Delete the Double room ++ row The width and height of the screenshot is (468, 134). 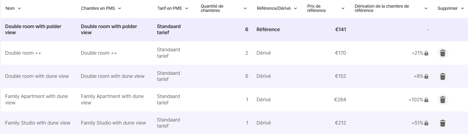pos(442,53)
